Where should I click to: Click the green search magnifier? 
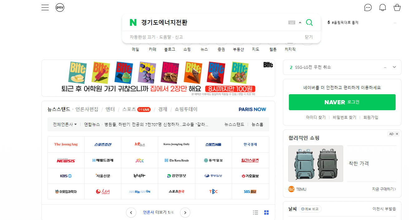point(309,22)
